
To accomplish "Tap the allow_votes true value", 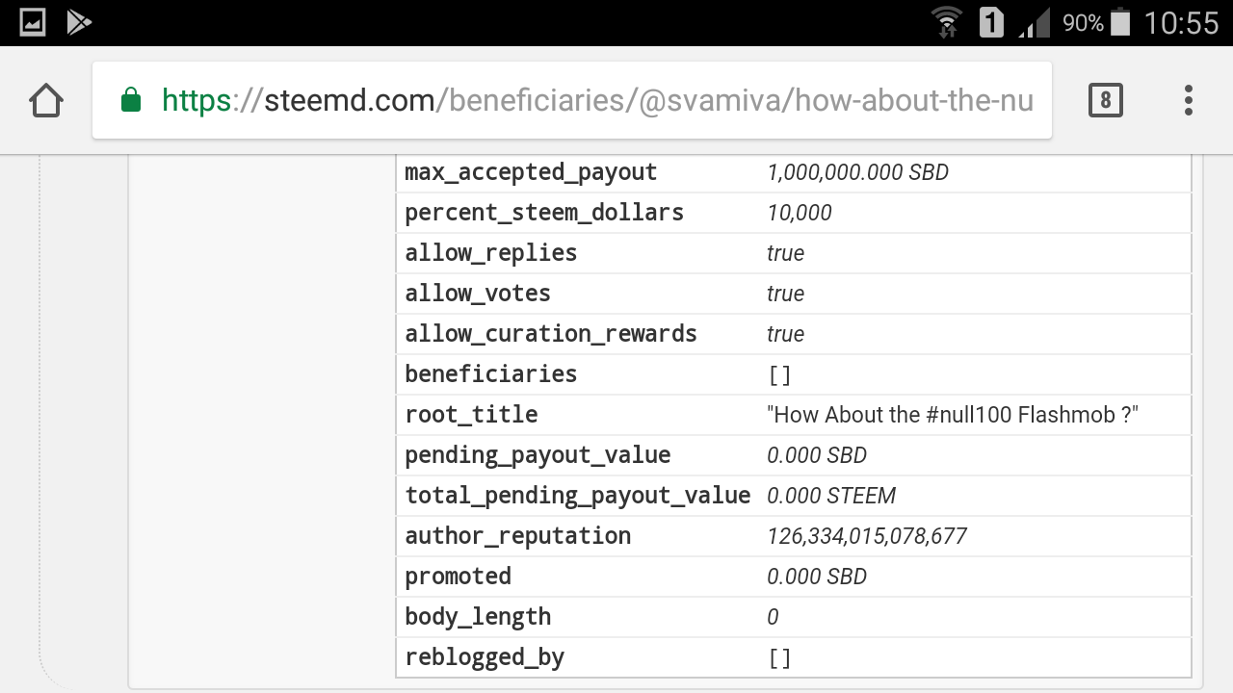I will coord(785,294).
